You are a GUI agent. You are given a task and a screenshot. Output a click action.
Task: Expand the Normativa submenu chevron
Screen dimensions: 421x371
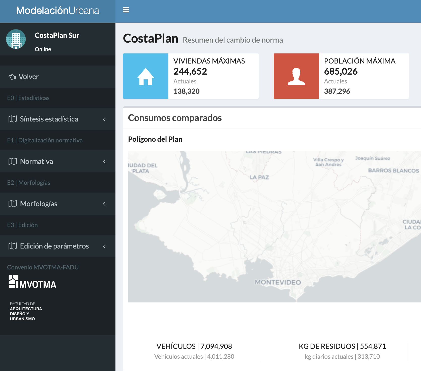[x=104, y=162]
